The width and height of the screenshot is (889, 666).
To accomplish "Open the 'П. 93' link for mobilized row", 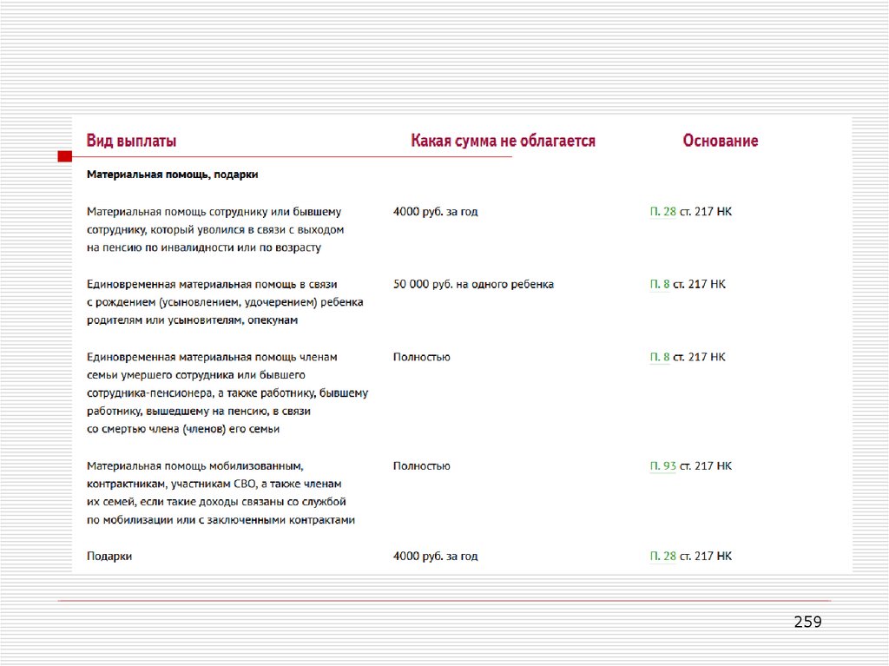I will 662,465.
